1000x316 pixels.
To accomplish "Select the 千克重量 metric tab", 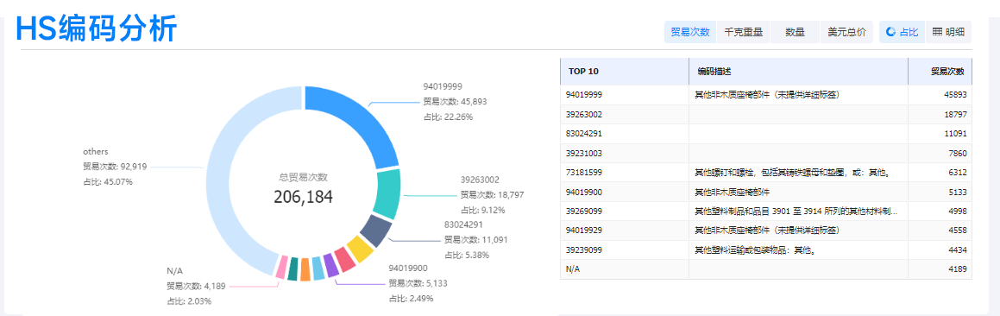I will tap(744, 32).
